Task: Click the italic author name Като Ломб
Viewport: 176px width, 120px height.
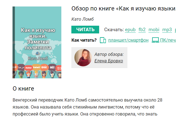Action: coord(83,19)
